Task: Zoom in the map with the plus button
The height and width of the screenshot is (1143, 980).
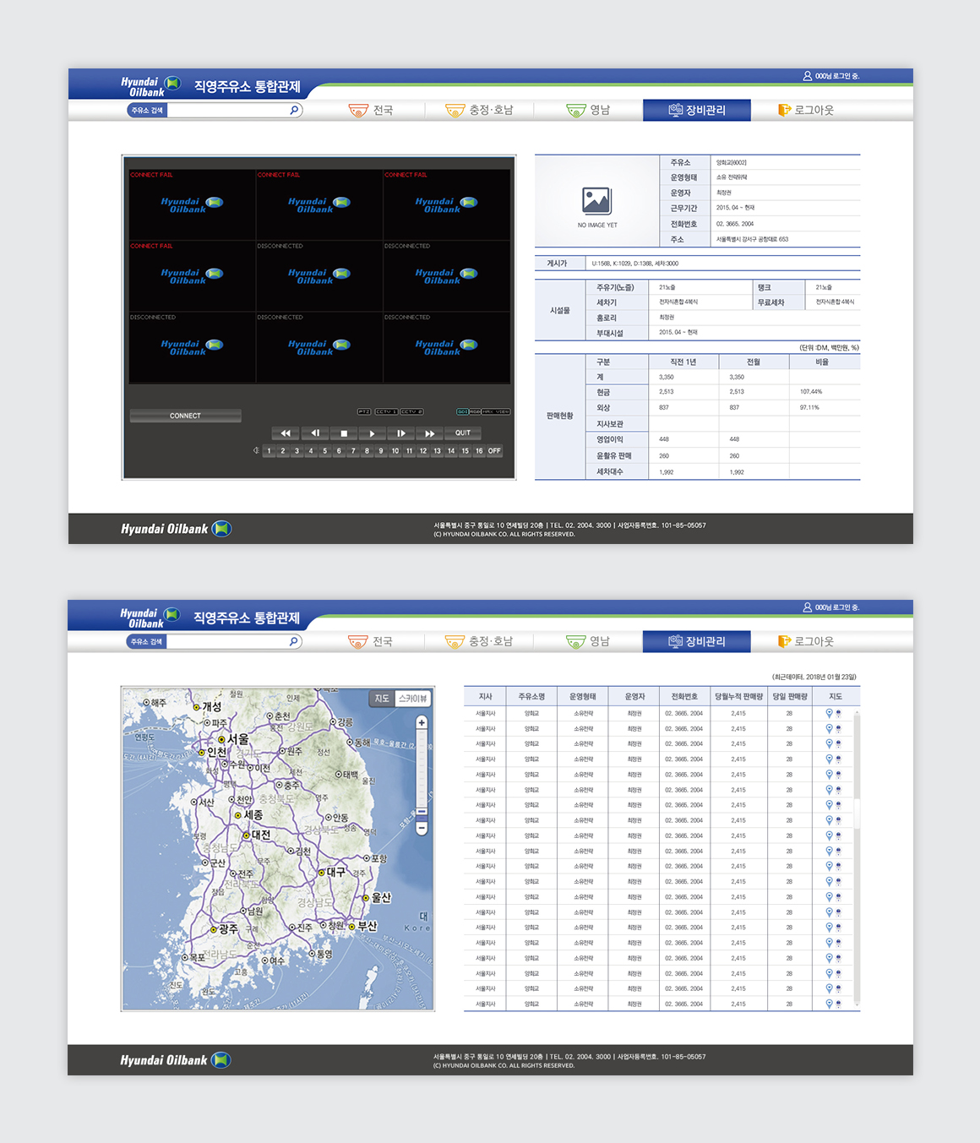Action: click(422, 722)
